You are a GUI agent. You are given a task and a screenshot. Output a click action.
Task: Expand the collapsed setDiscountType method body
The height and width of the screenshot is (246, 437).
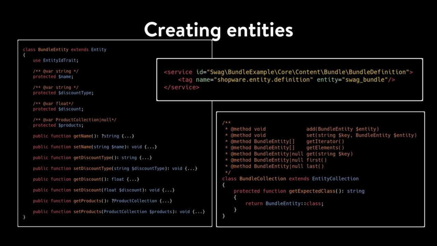(191, 168)
